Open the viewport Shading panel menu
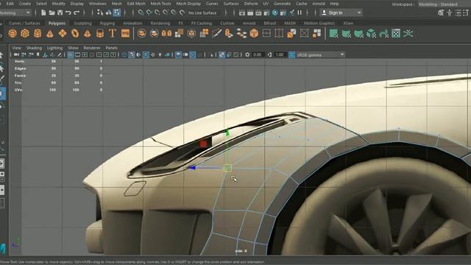The height and width of the screenshot is (265, 471). [34, 48]
